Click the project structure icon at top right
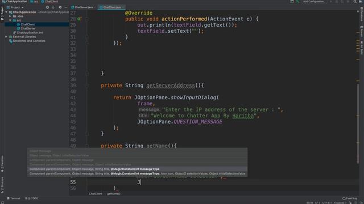 coord(292,2)
